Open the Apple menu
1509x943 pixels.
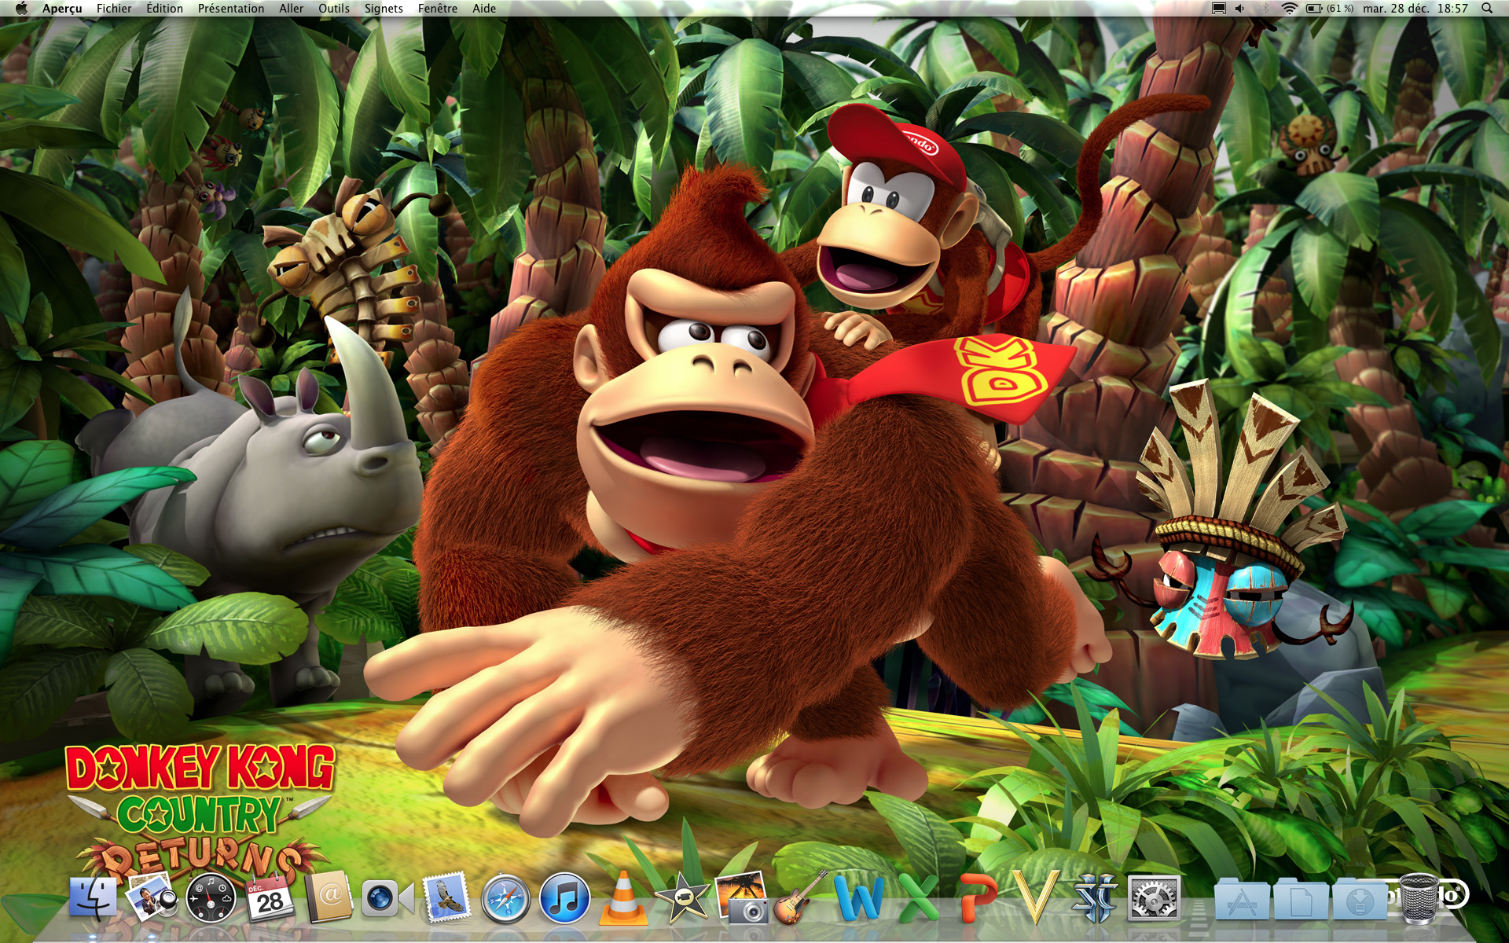tap(21, 9)
